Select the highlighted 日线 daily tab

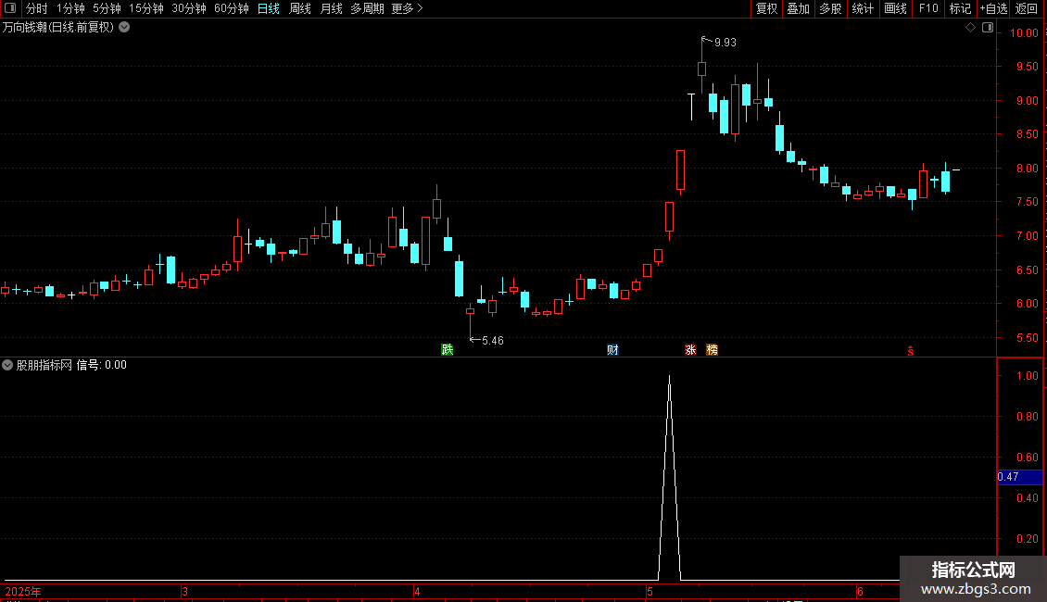[269, 8]
